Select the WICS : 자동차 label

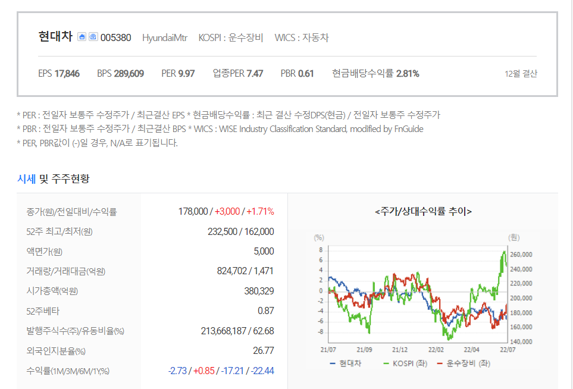coord(302,37)
